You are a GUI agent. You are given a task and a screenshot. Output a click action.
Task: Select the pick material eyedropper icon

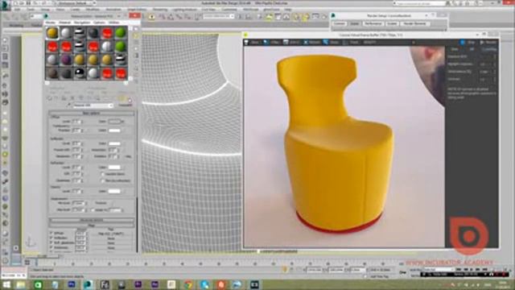[x=69, y=106]
